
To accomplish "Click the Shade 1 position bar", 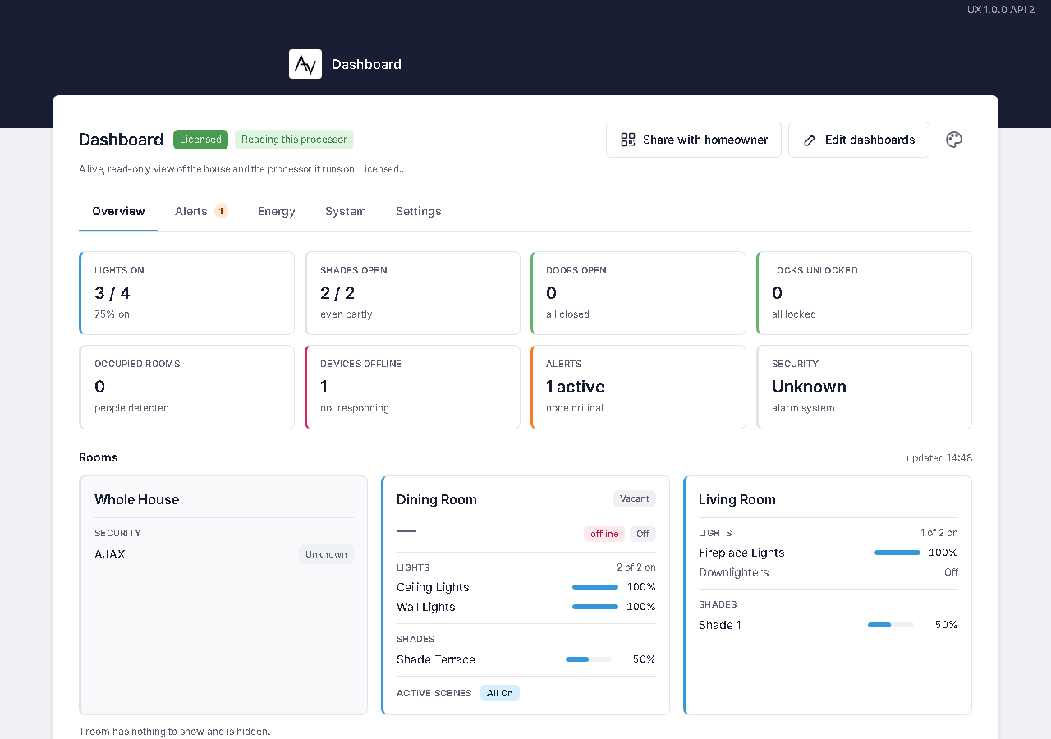I will 891,625.
